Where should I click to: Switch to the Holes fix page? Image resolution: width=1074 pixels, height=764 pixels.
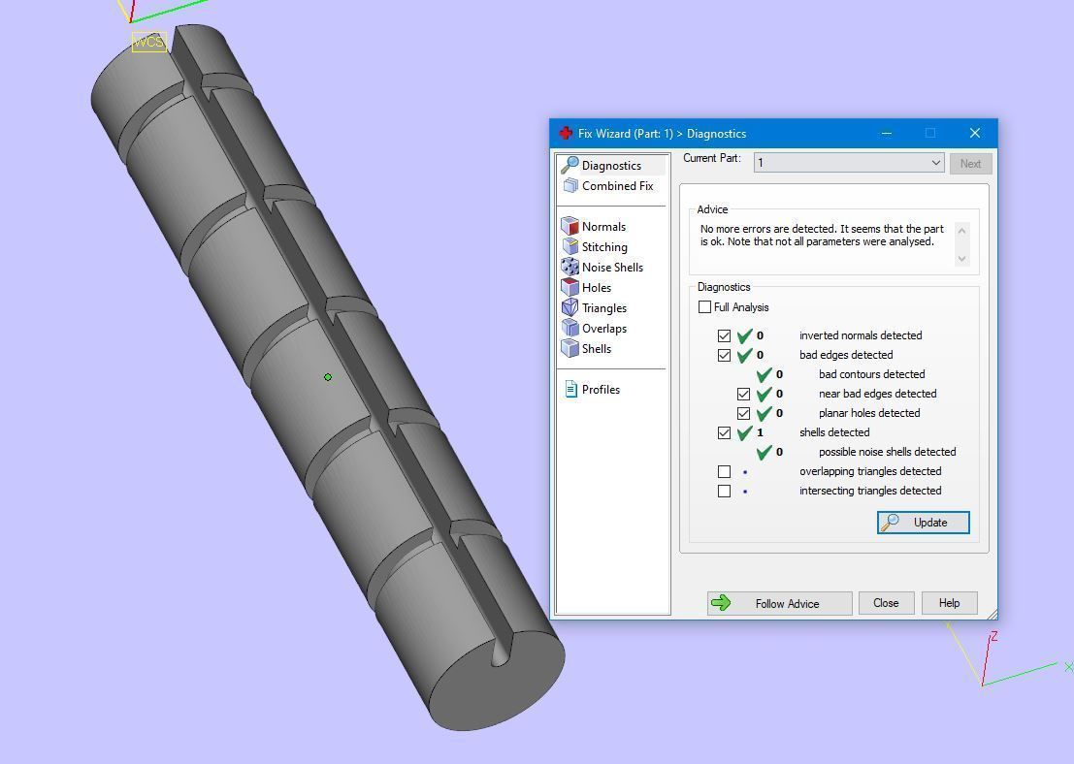596,288
